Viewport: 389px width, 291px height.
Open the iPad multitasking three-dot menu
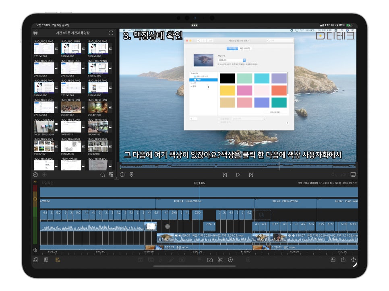(x=194, y=25)
